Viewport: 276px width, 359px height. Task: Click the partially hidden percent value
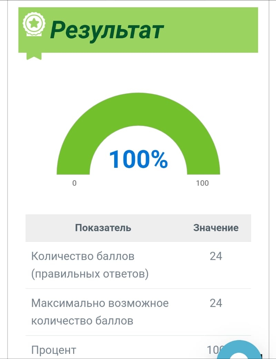pos(213,349)
